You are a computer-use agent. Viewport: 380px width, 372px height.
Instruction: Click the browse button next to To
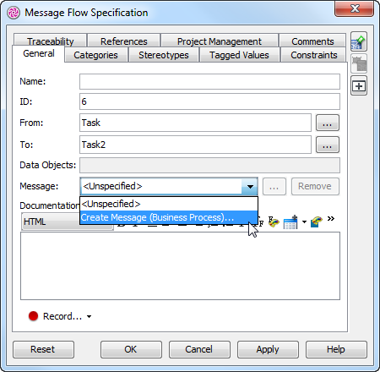tap(328, 145)
